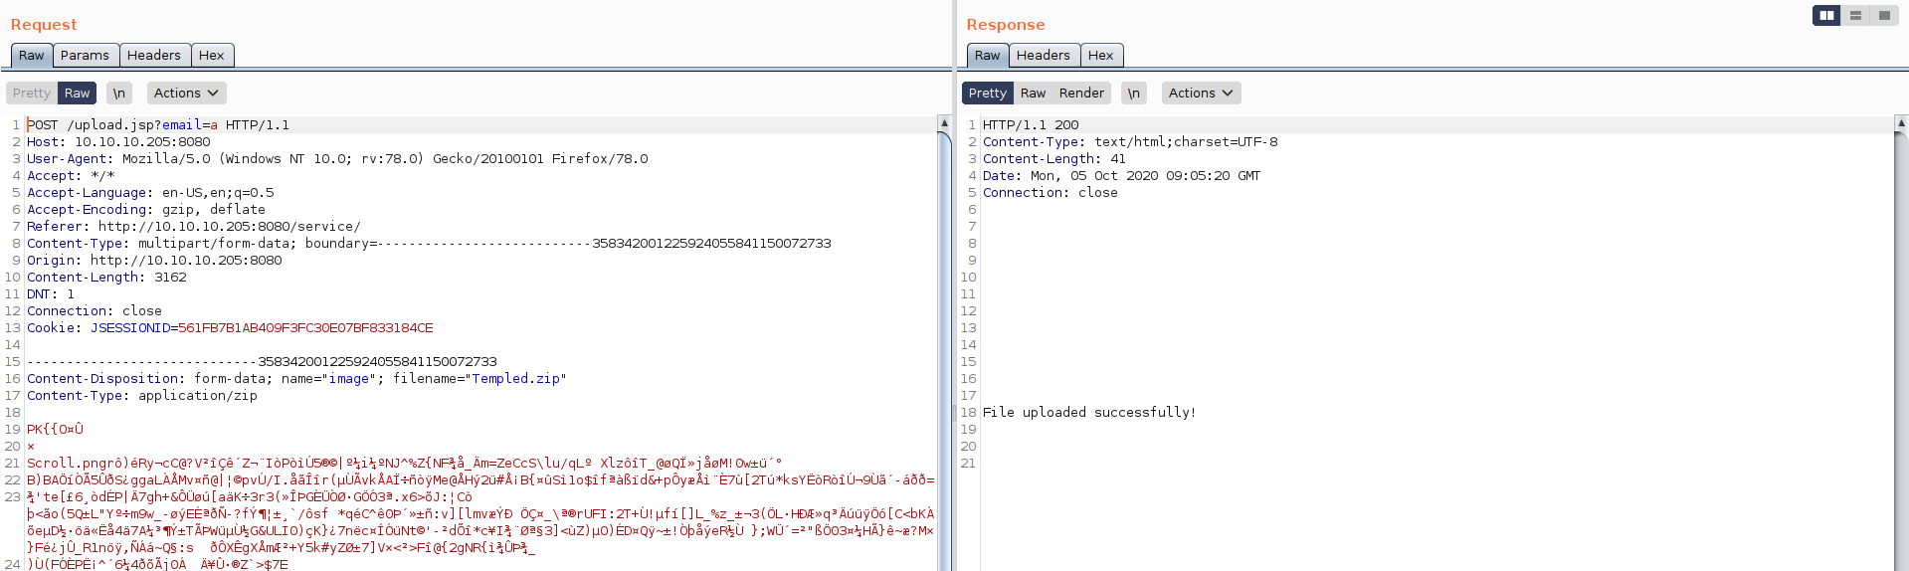Screen dimensions: 1909x571
Task: Switch Response view to Raw mode
Action: click(x=1033, y=94)
